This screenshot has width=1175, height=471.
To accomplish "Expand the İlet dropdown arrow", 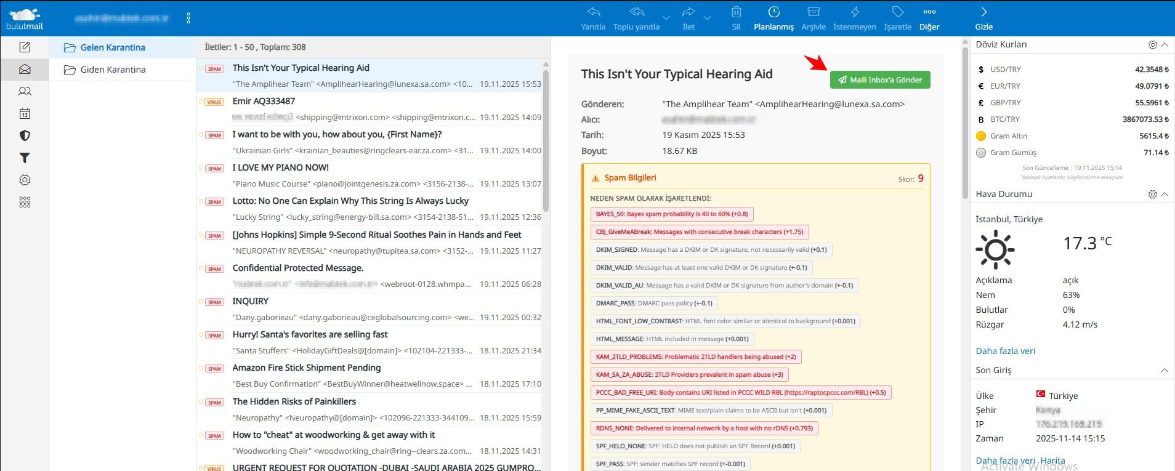I will [x=707, y=18].
